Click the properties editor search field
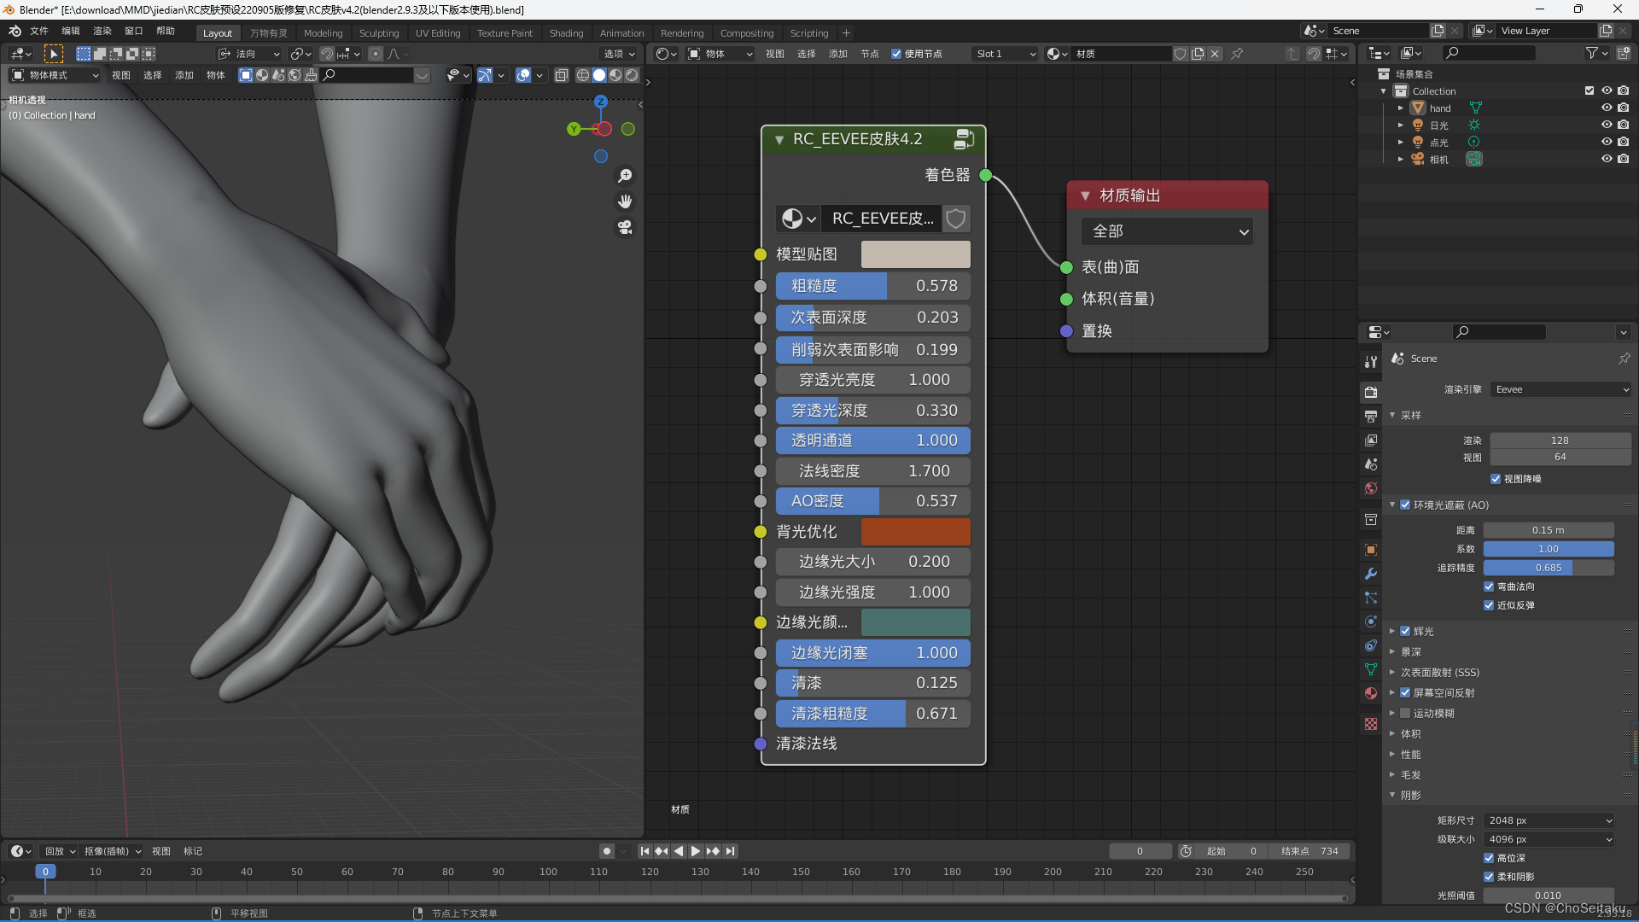The width and height of the screenshot is (1639, 922). [x=1500, y=332]
